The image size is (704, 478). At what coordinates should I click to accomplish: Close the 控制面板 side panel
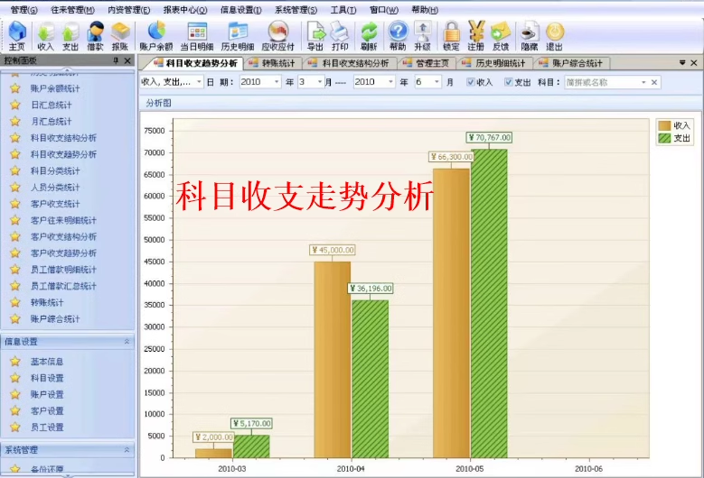(127, 60)
